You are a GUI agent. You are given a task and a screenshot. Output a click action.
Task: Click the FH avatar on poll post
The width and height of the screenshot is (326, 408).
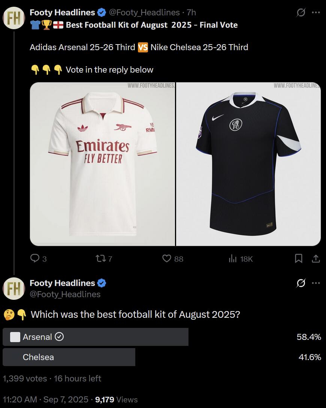click(14, 289)
